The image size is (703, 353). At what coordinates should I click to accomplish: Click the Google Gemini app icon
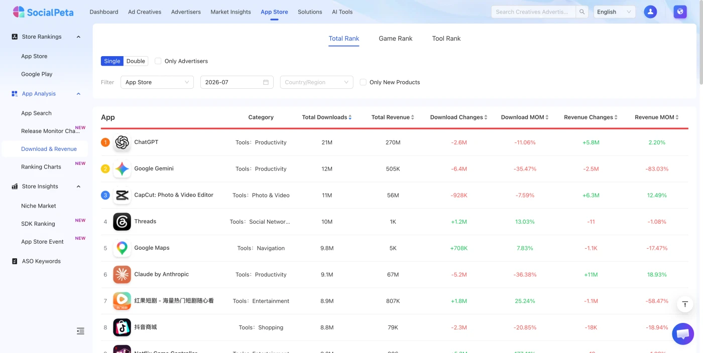(x=122, y=169)
